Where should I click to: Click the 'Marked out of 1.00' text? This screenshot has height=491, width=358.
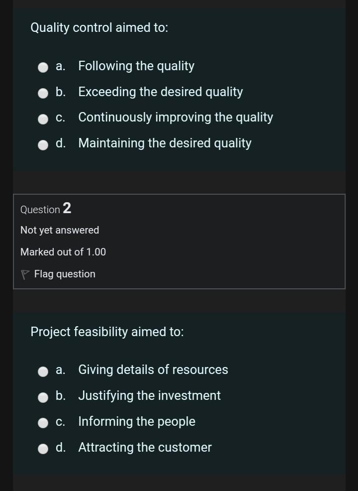[x=63, y=252]
